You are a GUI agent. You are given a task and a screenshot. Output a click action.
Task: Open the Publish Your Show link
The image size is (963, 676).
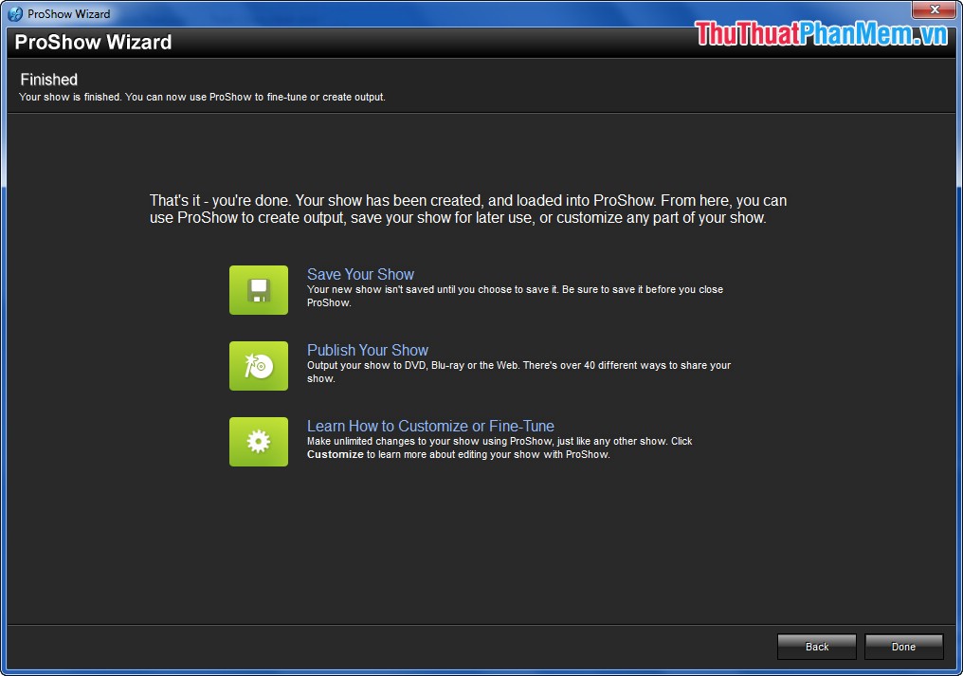[368, 350]
